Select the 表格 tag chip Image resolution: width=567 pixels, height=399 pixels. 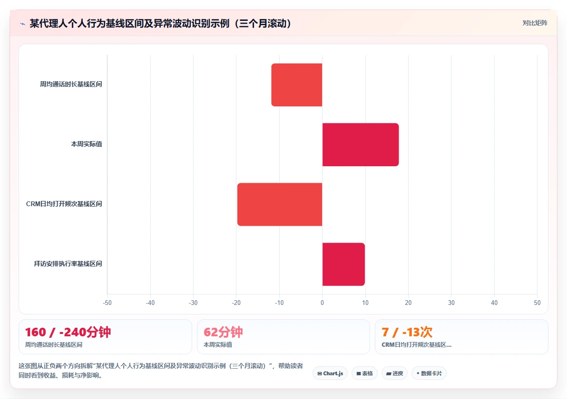(x=364, y=373)
